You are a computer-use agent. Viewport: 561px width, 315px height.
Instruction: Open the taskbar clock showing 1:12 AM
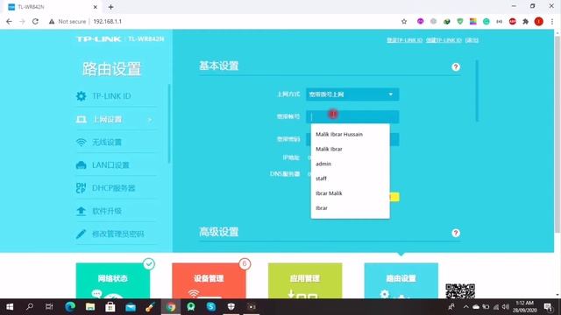point(524,307)
